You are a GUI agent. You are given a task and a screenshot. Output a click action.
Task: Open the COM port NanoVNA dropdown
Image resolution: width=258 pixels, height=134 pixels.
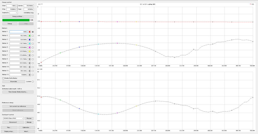click(13, 118)
